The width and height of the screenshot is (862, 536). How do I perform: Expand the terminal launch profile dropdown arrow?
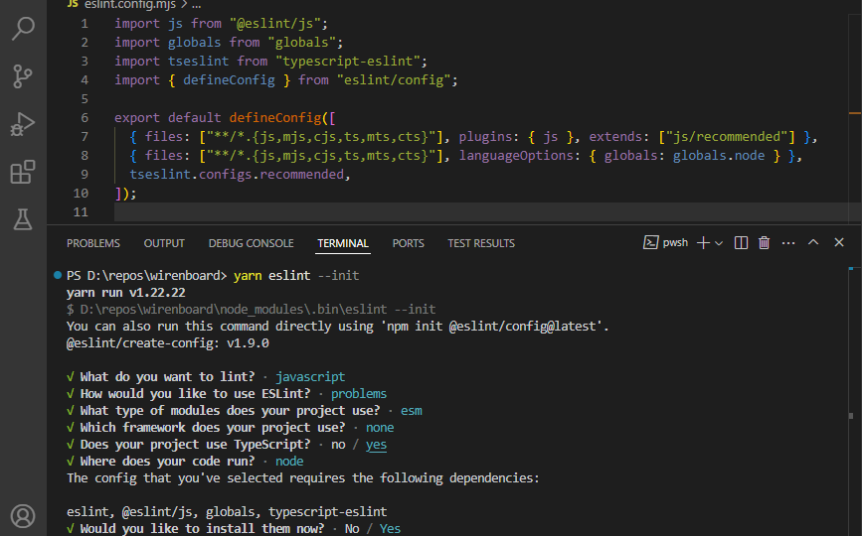click(x=719, y=243)
